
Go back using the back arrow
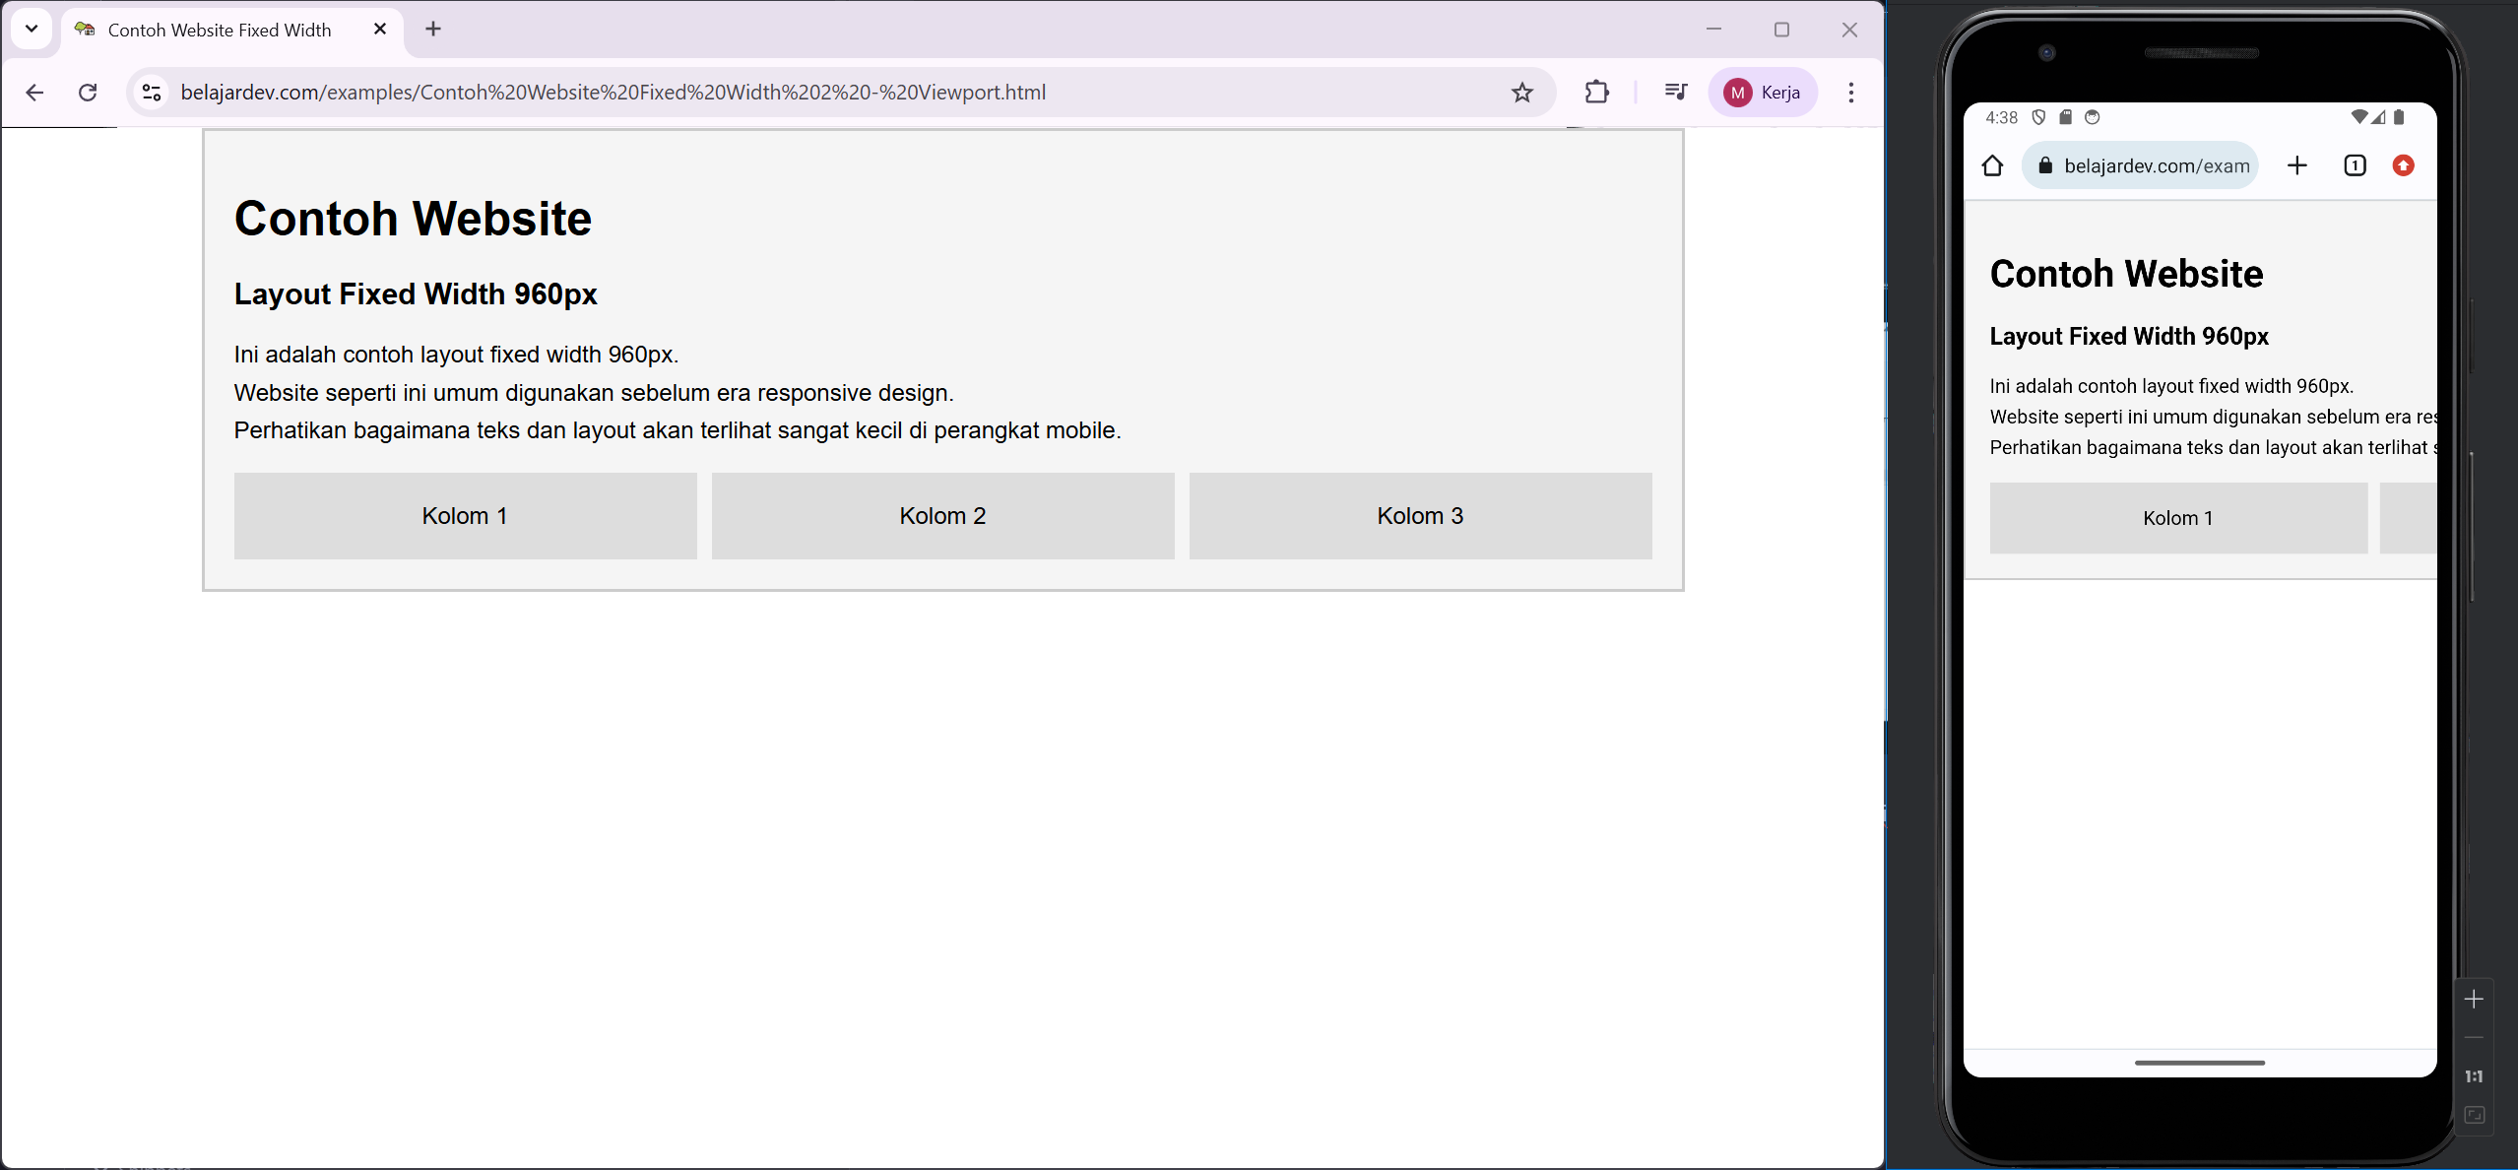pyautogui.click(x=34, y=92)
